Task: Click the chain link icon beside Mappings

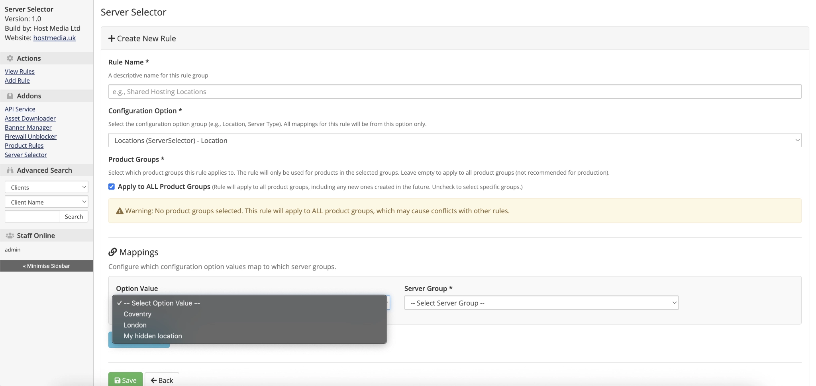Action: pos(113,252)
